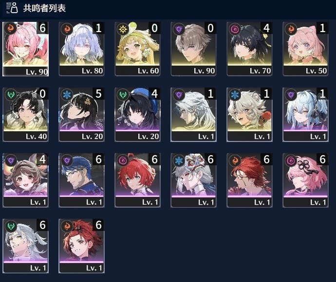Open the blue-haired man with glasses
The height and width of the screenshot is (282, 336).
(81, 180)
